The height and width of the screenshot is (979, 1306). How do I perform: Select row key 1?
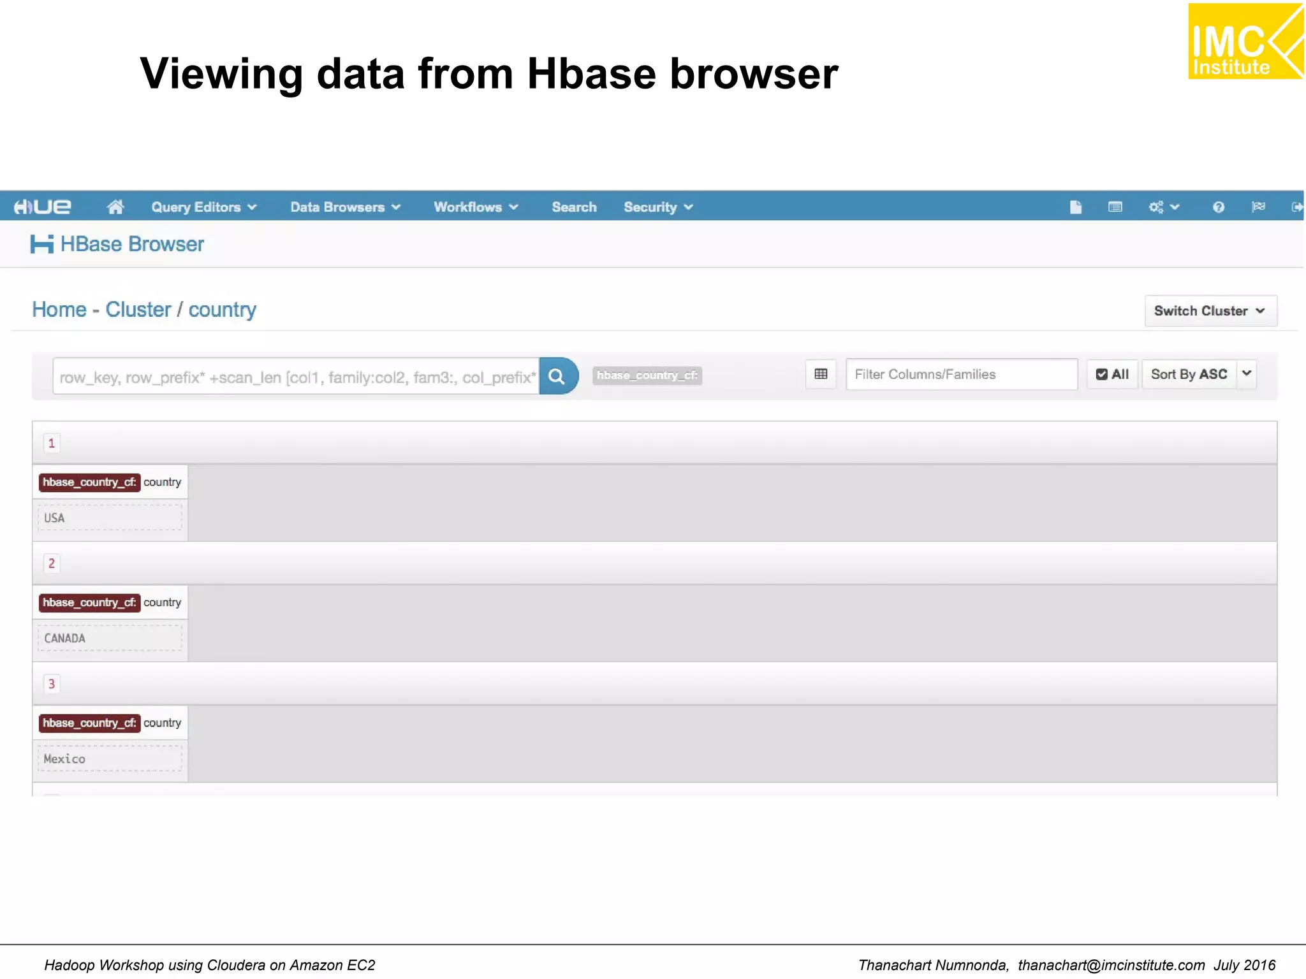coord(52,443)
